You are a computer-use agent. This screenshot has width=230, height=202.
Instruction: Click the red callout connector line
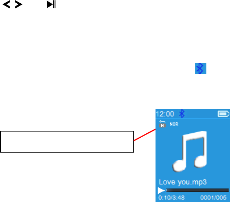point(145,135)
